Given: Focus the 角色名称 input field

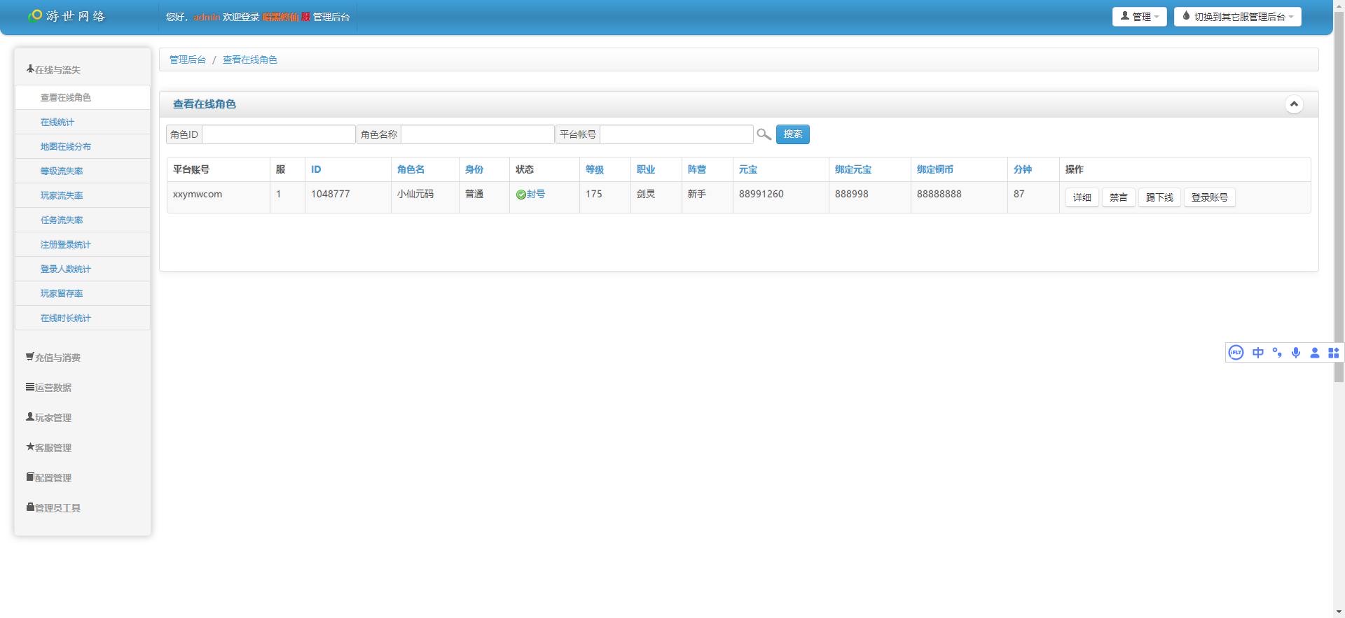Looking at the screenshot, I should tap(477, 134).
